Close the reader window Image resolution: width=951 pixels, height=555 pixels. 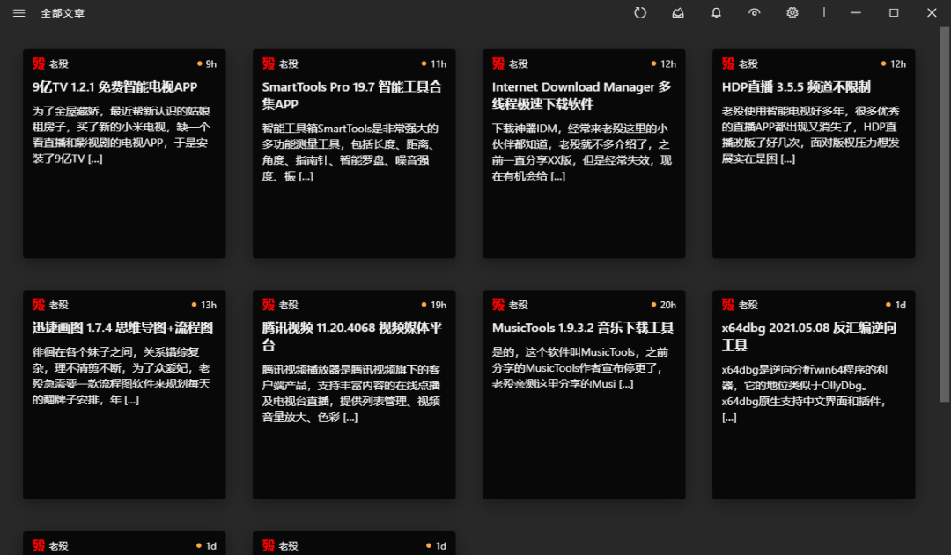[x=932, y=12]
